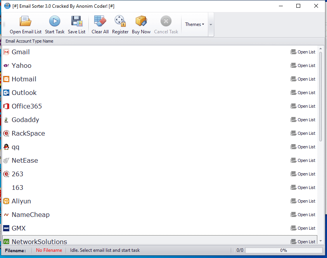Click the scrollbar up arrow
Image resolution: width=327 pixels, height=258 pixels.
[320, 48]
